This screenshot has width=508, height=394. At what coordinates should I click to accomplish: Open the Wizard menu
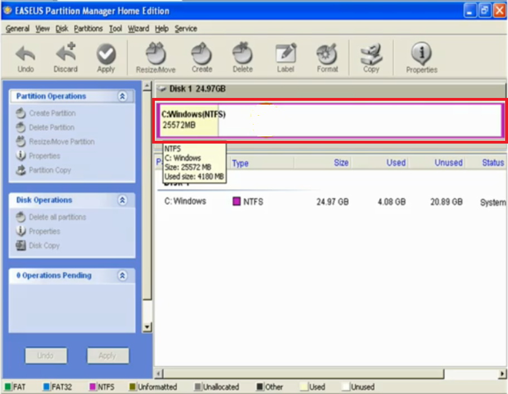point(138,28)
